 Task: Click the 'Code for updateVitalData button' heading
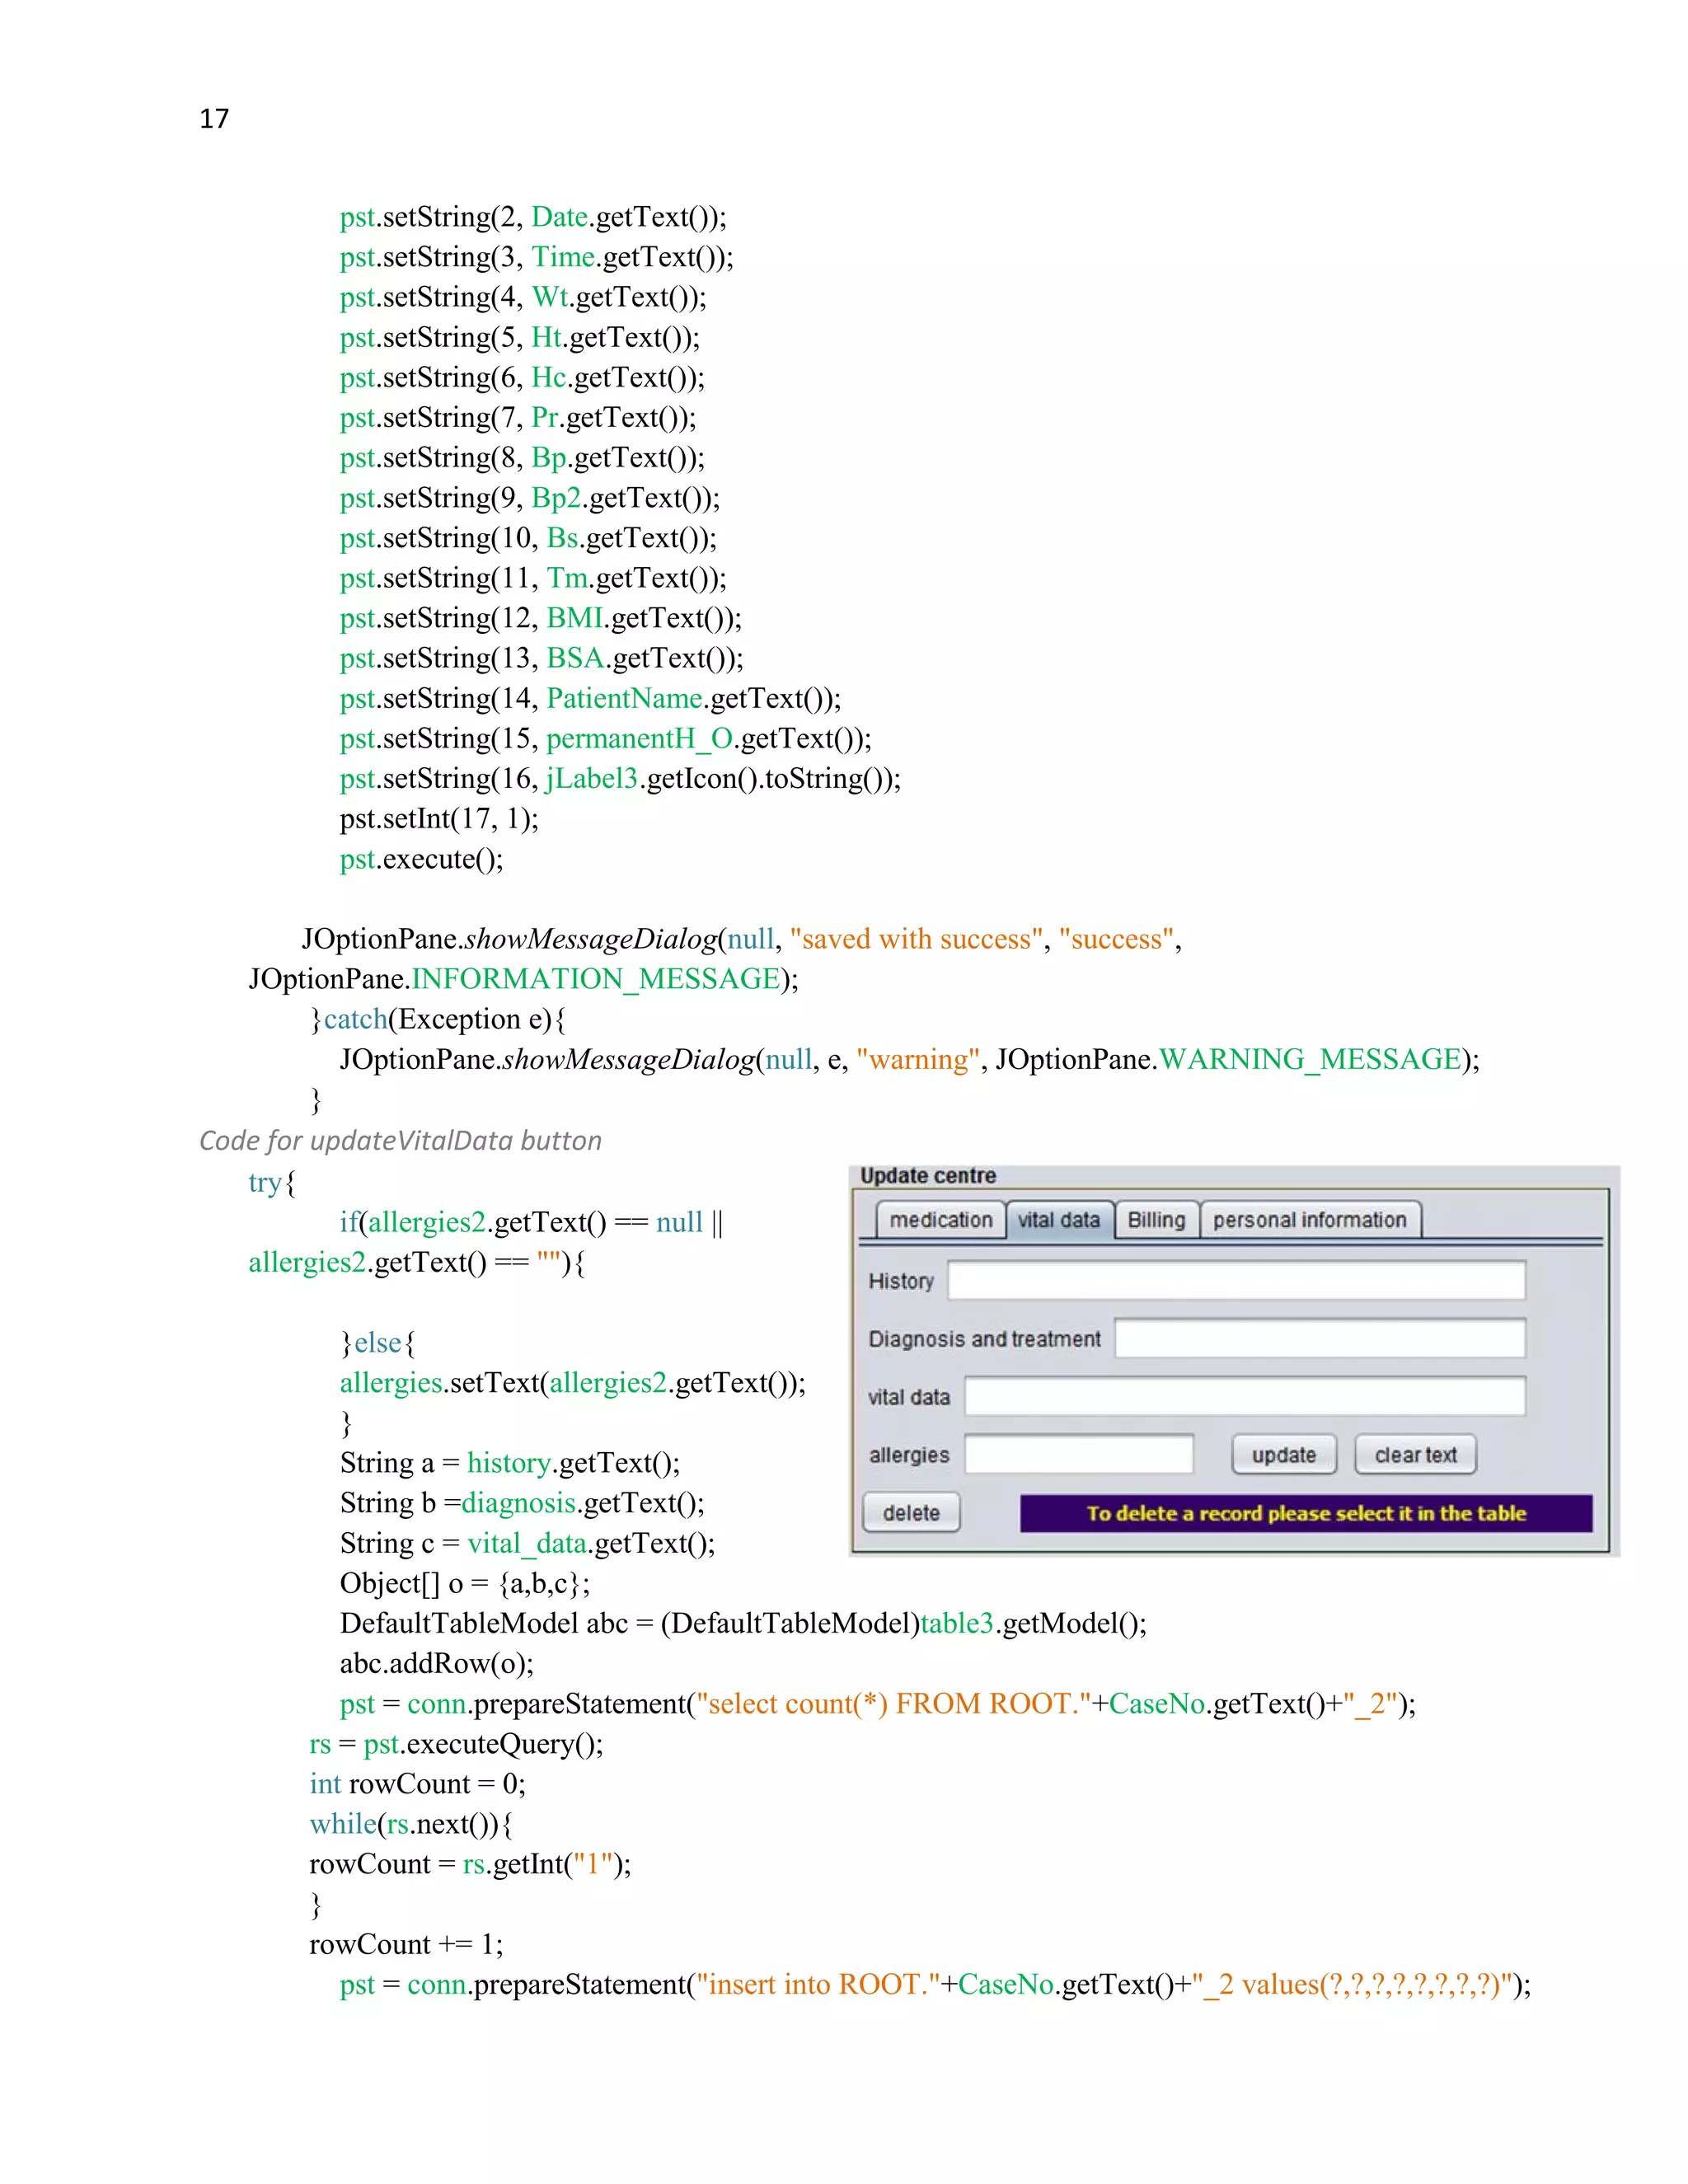click(x=400, y=1141)
